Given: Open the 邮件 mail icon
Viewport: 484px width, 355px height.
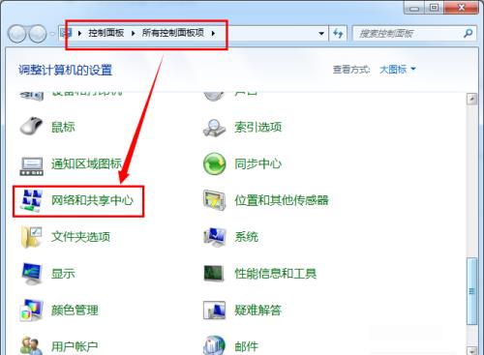Looking at the screenshot, I should [214, 345].
